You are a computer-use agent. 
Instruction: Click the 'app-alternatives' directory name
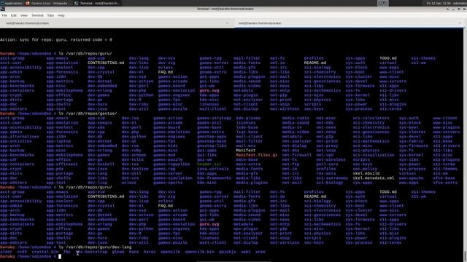click(x=20, y=137)
